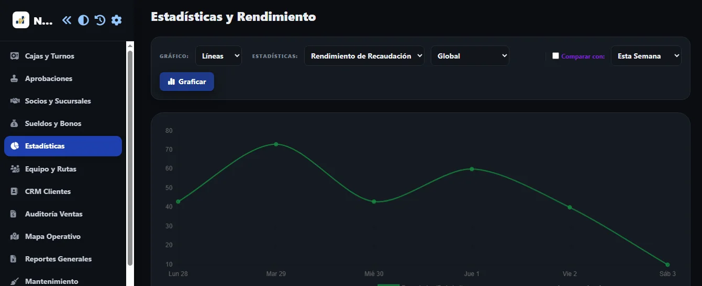Click Reportes Generales file icon

[15, 259]
